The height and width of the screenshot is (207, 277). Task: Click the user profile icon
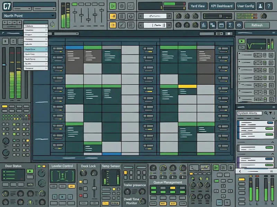coord(260,6)
